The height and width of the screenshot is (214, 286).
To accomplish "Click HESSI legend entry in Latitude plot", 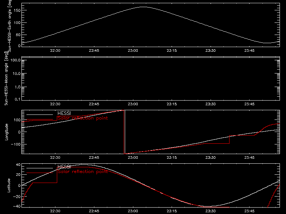I will pyautogui.click(x=64, y=167).
